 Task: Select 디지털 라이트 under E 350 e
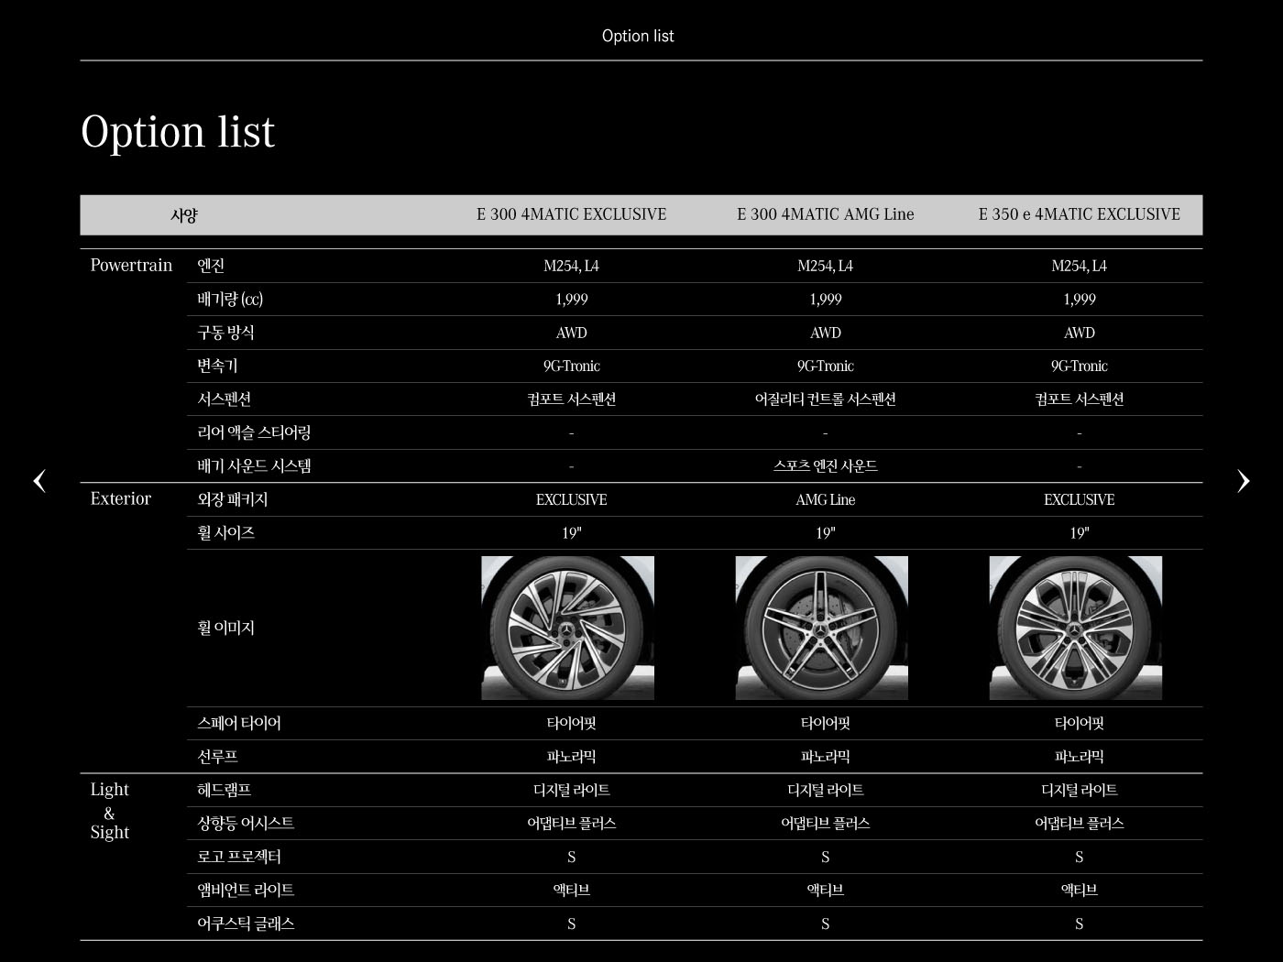(x=1080, y=790)
